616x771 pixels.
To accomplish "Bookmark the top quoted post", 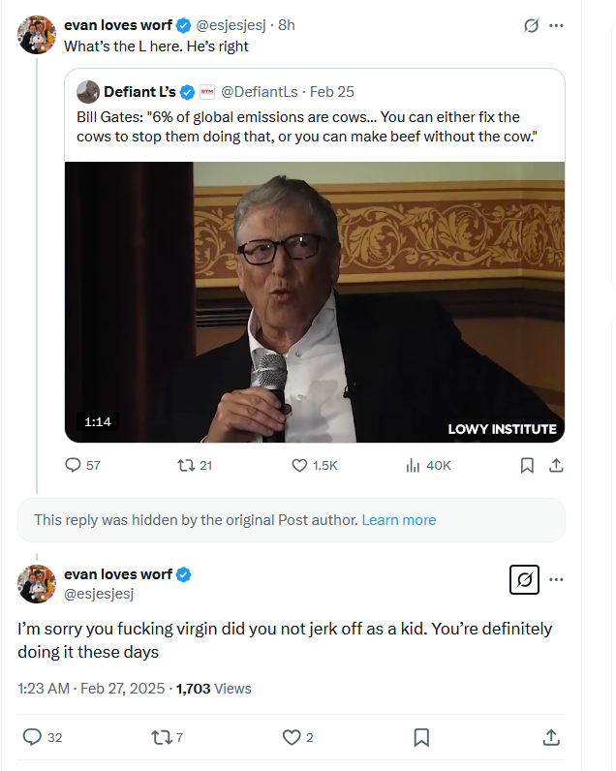I will pyautogui.click(x=527, y=465).
